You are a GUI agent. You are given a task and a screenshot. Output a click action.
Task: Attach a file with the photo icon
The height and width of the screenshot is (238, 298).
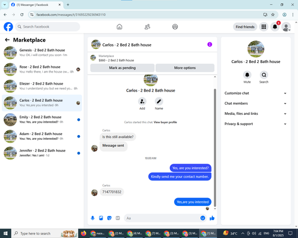101,218
